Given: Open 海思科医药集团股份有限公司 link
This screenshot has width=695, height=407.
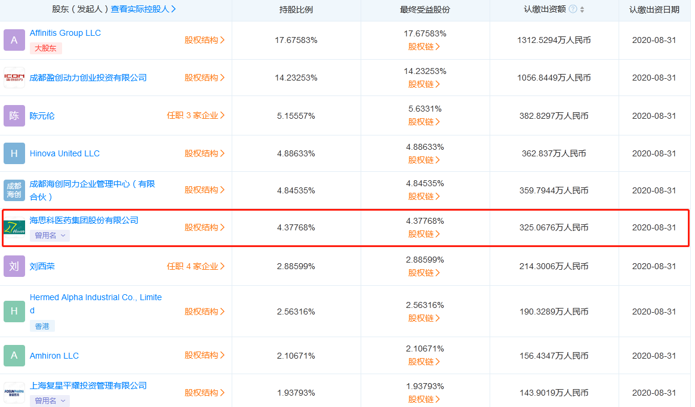Looking at the screenshot, I should [x=84, y=221].
